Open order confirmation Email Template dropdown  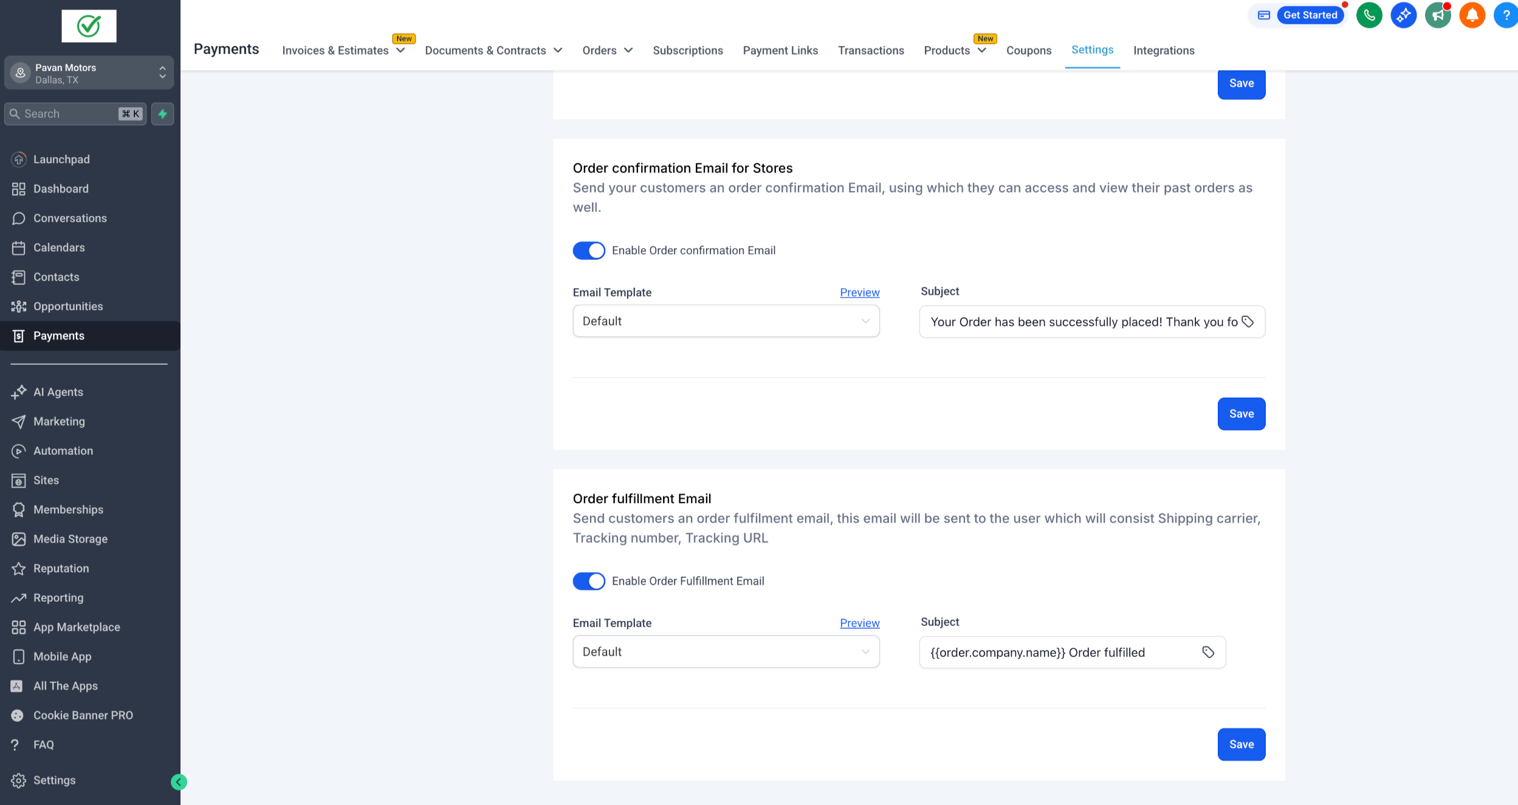tap(726, 321)
